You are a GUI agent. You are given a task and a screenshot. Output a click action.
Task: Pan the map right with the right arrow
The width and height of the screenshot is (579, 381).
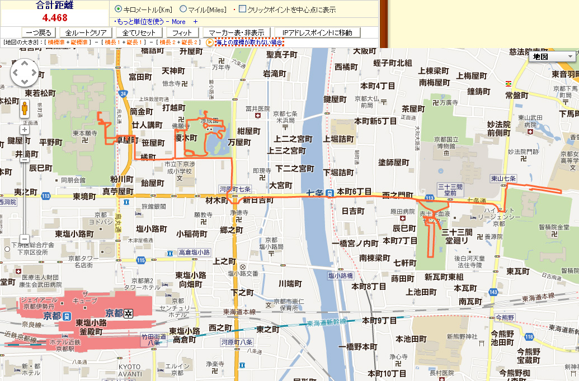coord(33,71)
